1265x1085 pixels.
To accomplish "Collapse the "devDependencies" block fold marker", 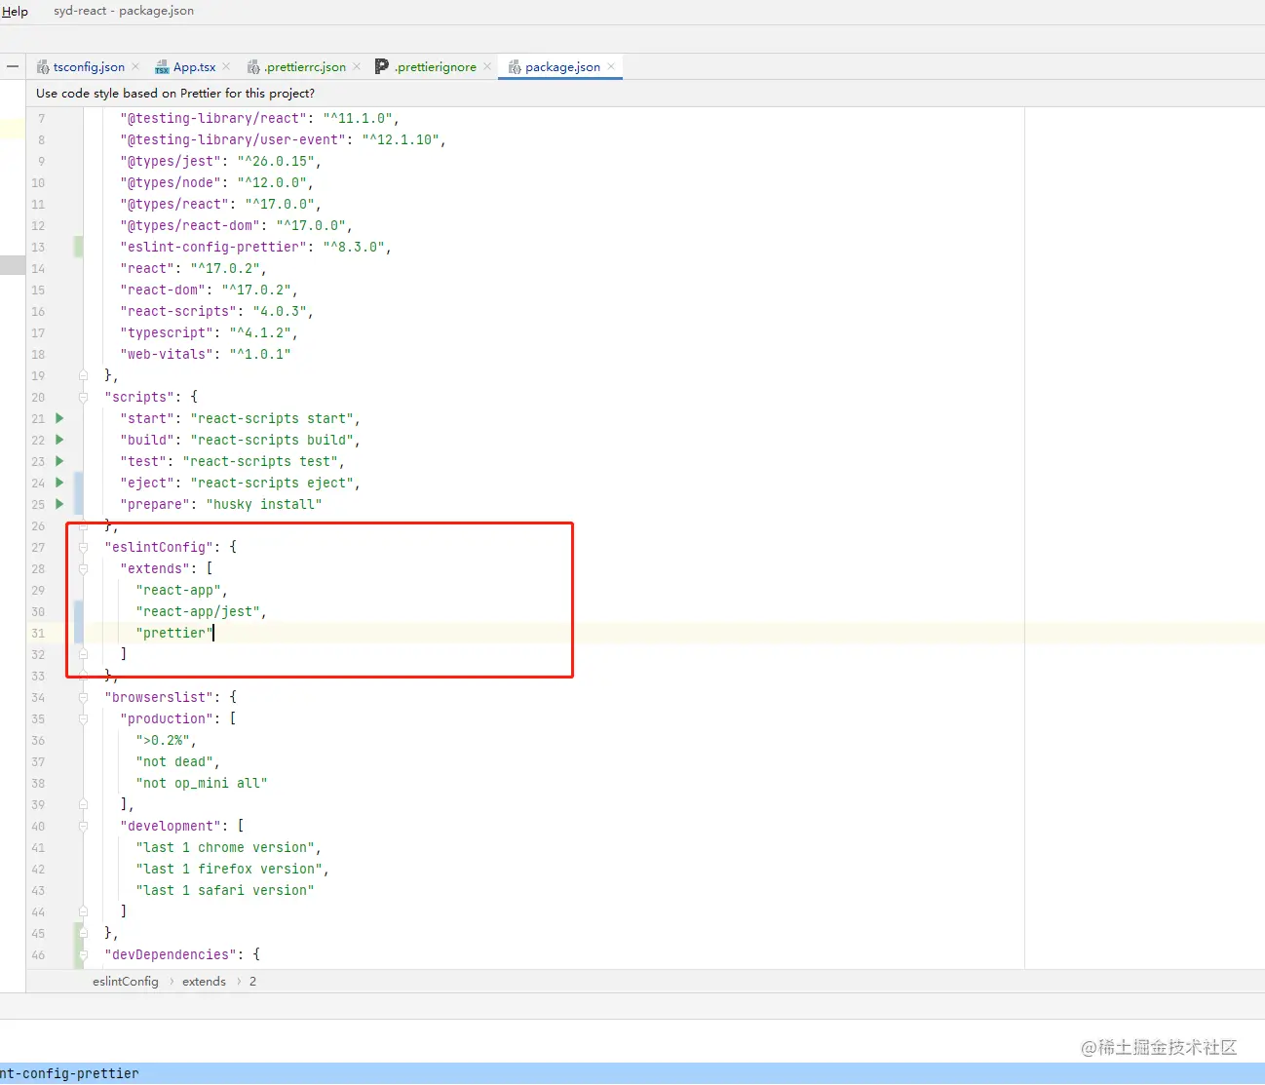I will coord(83,954).
